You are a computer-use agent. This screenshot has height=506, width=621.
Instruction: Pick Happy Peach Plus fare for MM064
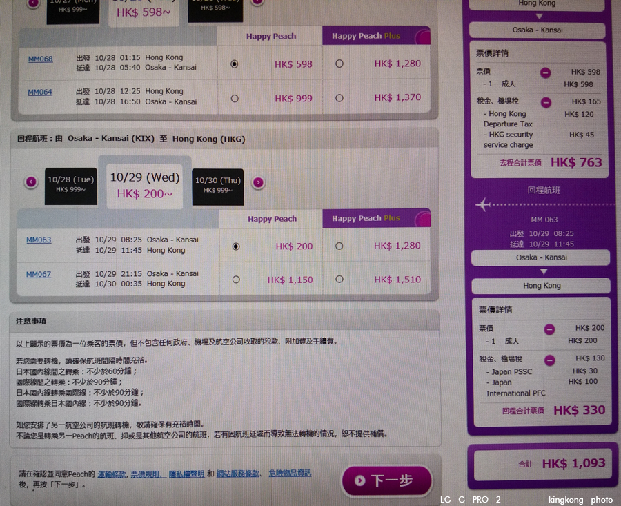[x=339, y=98]
